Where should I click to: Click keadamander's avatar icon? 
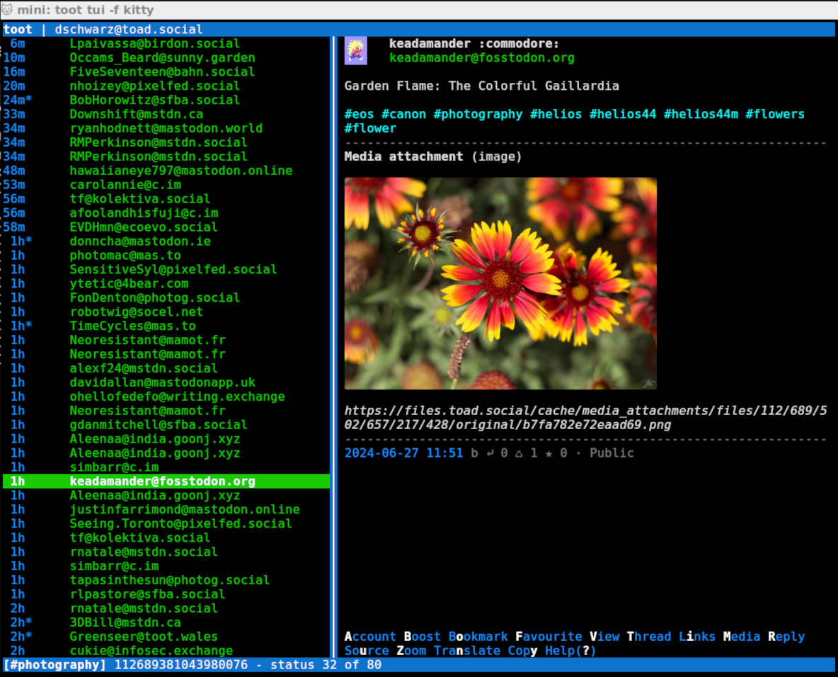(355, 51)
